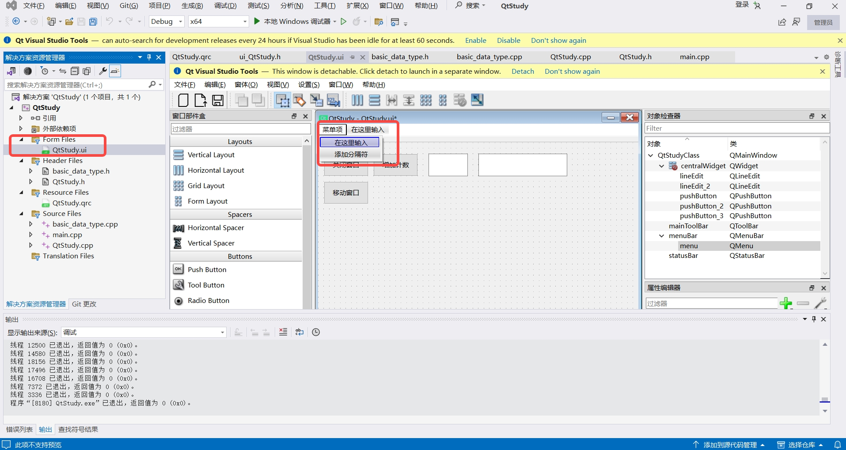Switch to the main.cpp editor tab
Viewport: 846px width, 450px height.
tap(694, 57)
